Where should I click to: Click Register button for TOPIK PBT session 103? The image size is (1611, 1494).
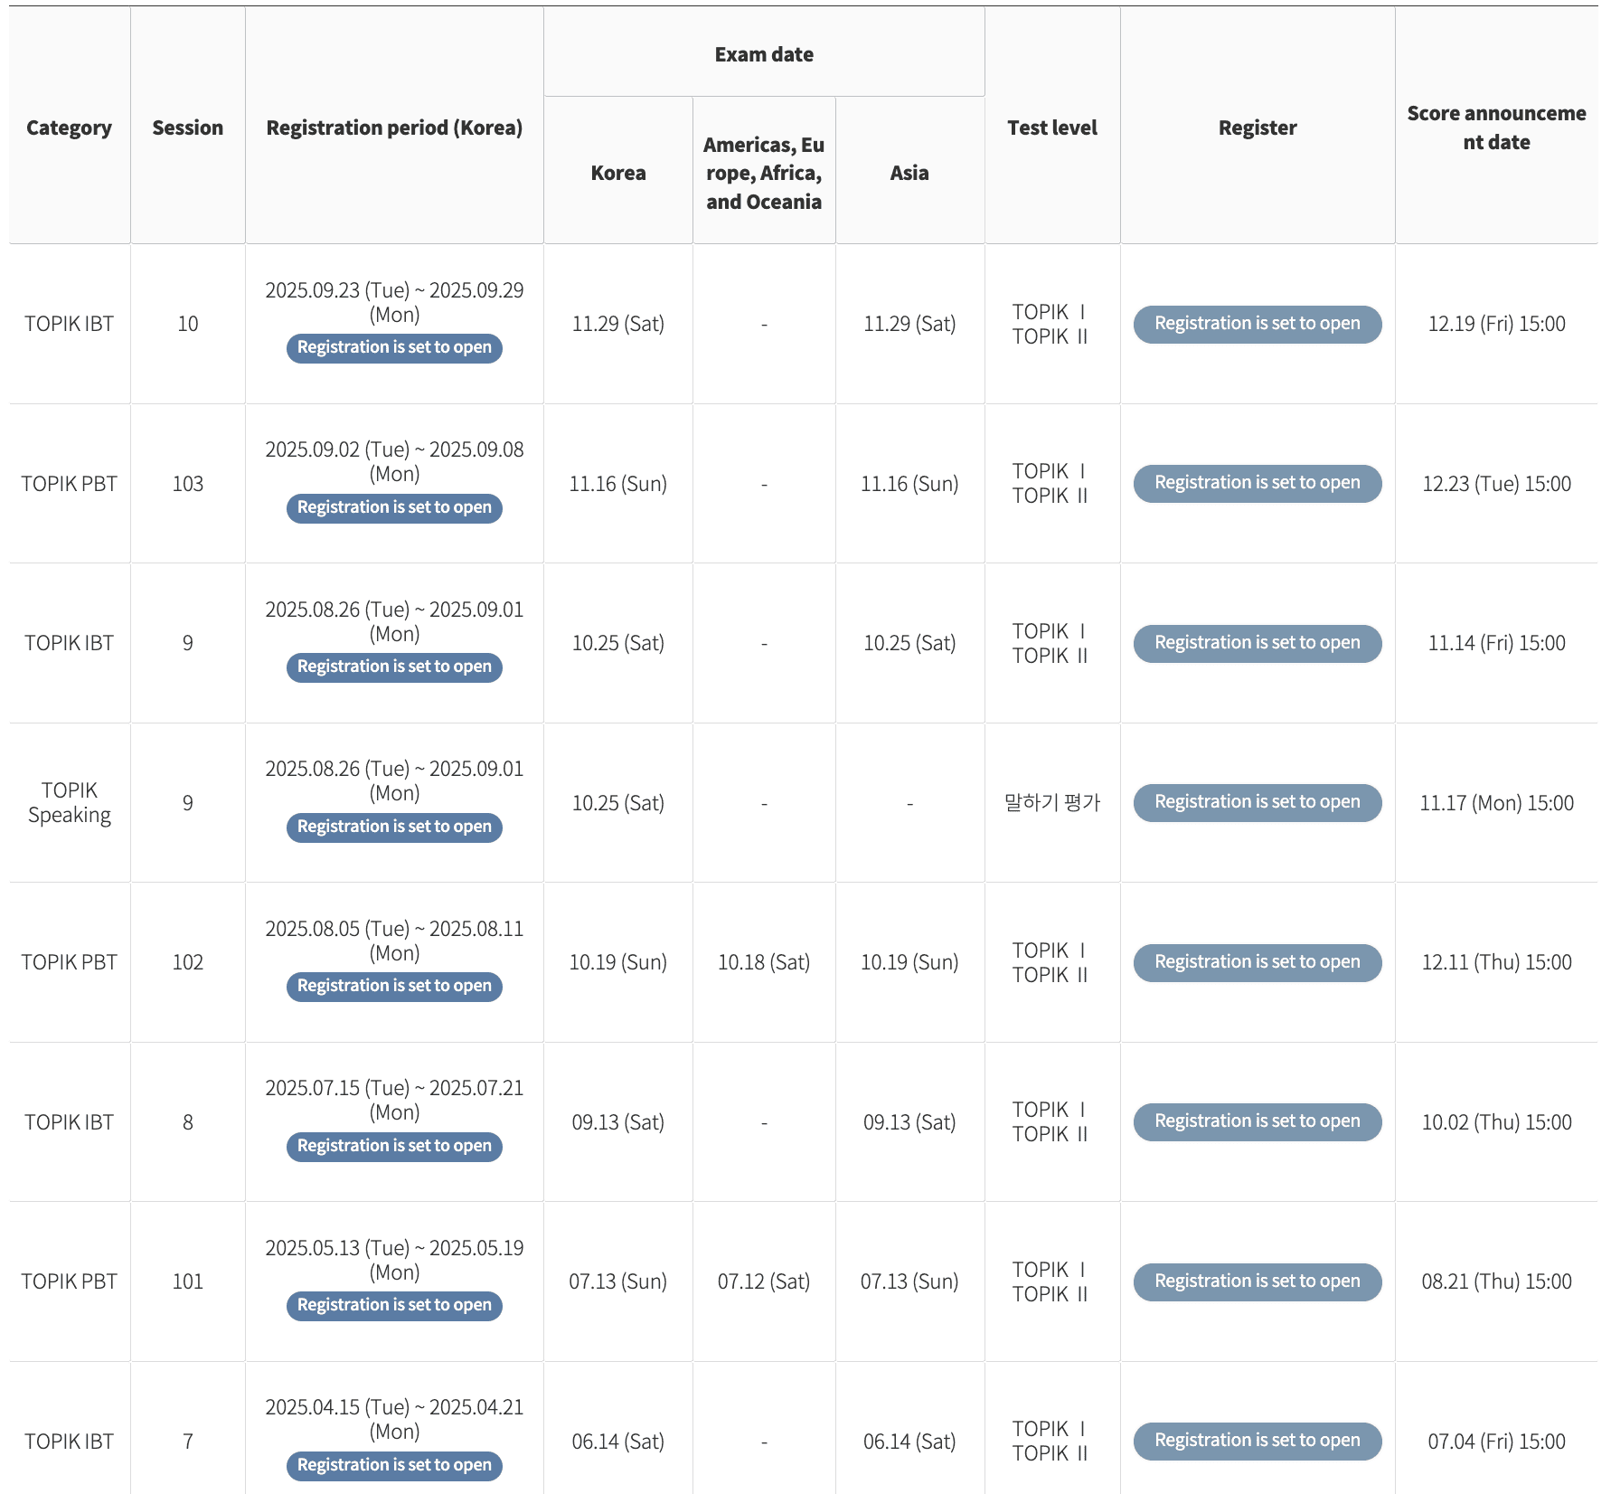[x=1257, y=483]
